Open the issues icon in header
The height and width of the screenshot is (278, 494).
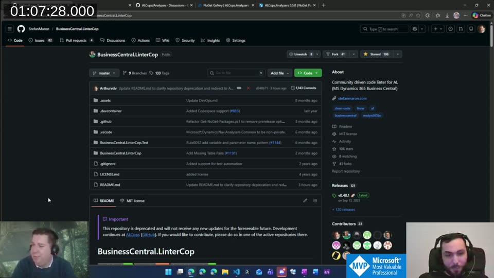pos(451,29)
